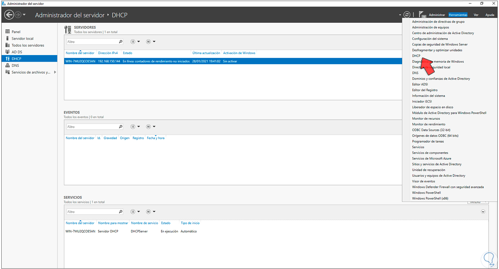Sort events by Fecha y hora column
Viewport: 499px width, 269px height.
tap(156, 138)
